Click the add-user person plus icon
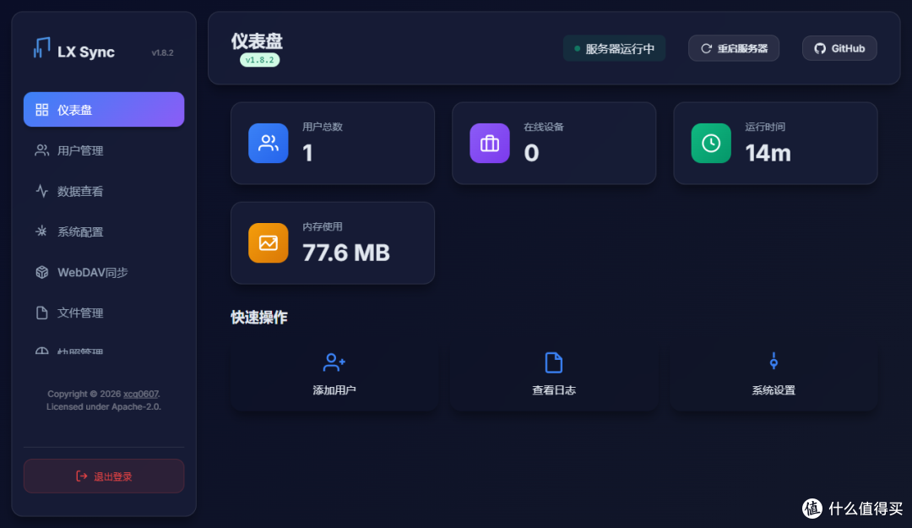This screenshot has height=528, width=912. (x=334, y=362)
